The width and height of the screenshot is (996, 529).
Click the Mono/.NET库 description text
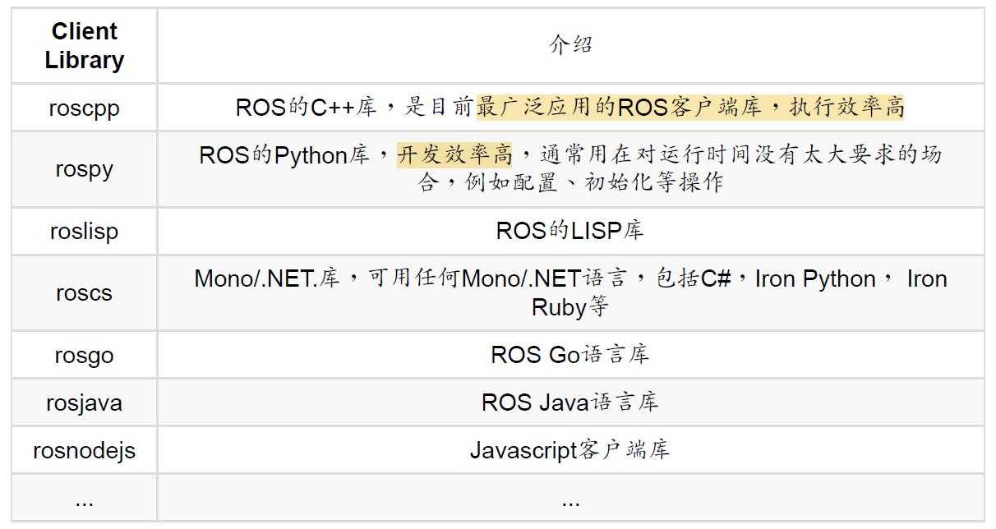(x=267, y=278)
